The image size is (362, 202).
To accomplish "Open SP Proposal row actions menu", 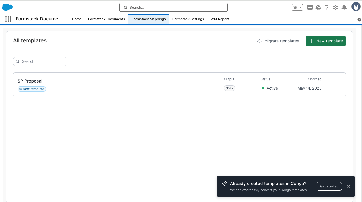I will (337, 85).
